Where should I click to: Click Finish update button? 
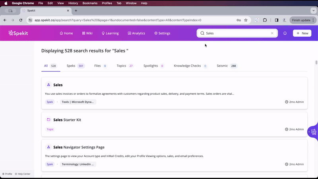[x=303, y=20]
